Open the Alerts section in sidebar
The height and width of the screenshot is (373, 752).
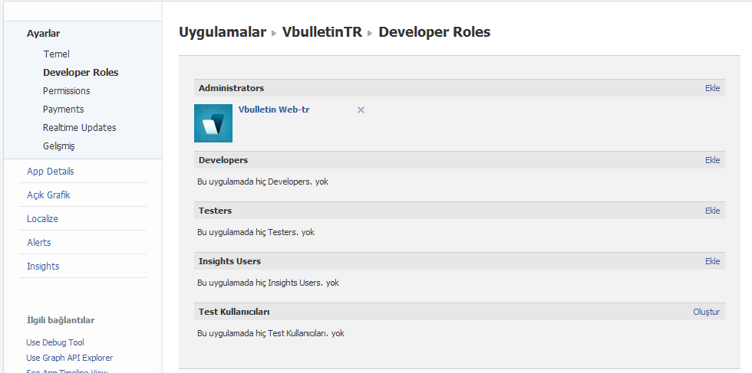tap(38, 243)
